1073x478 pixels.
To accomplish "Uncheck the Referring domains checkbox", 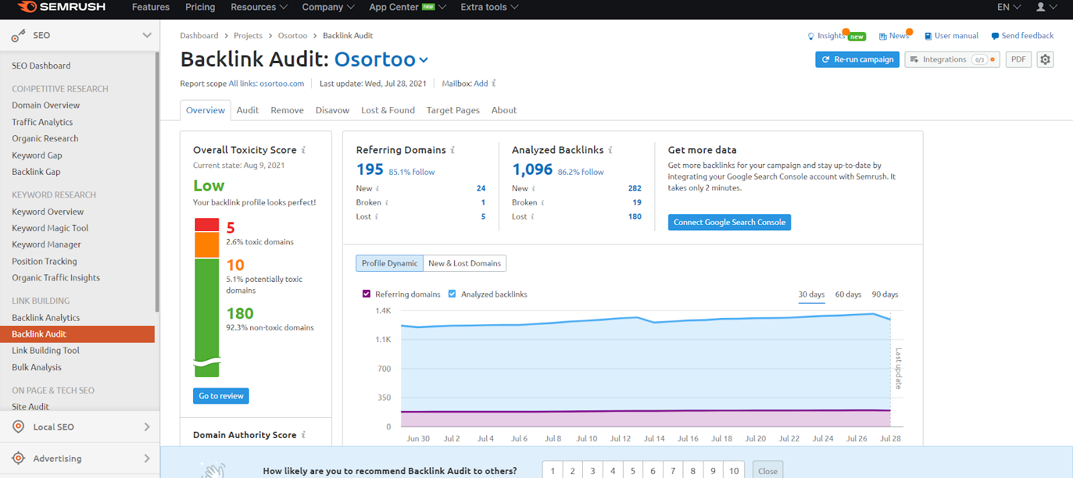I will (x=366, y=294).
